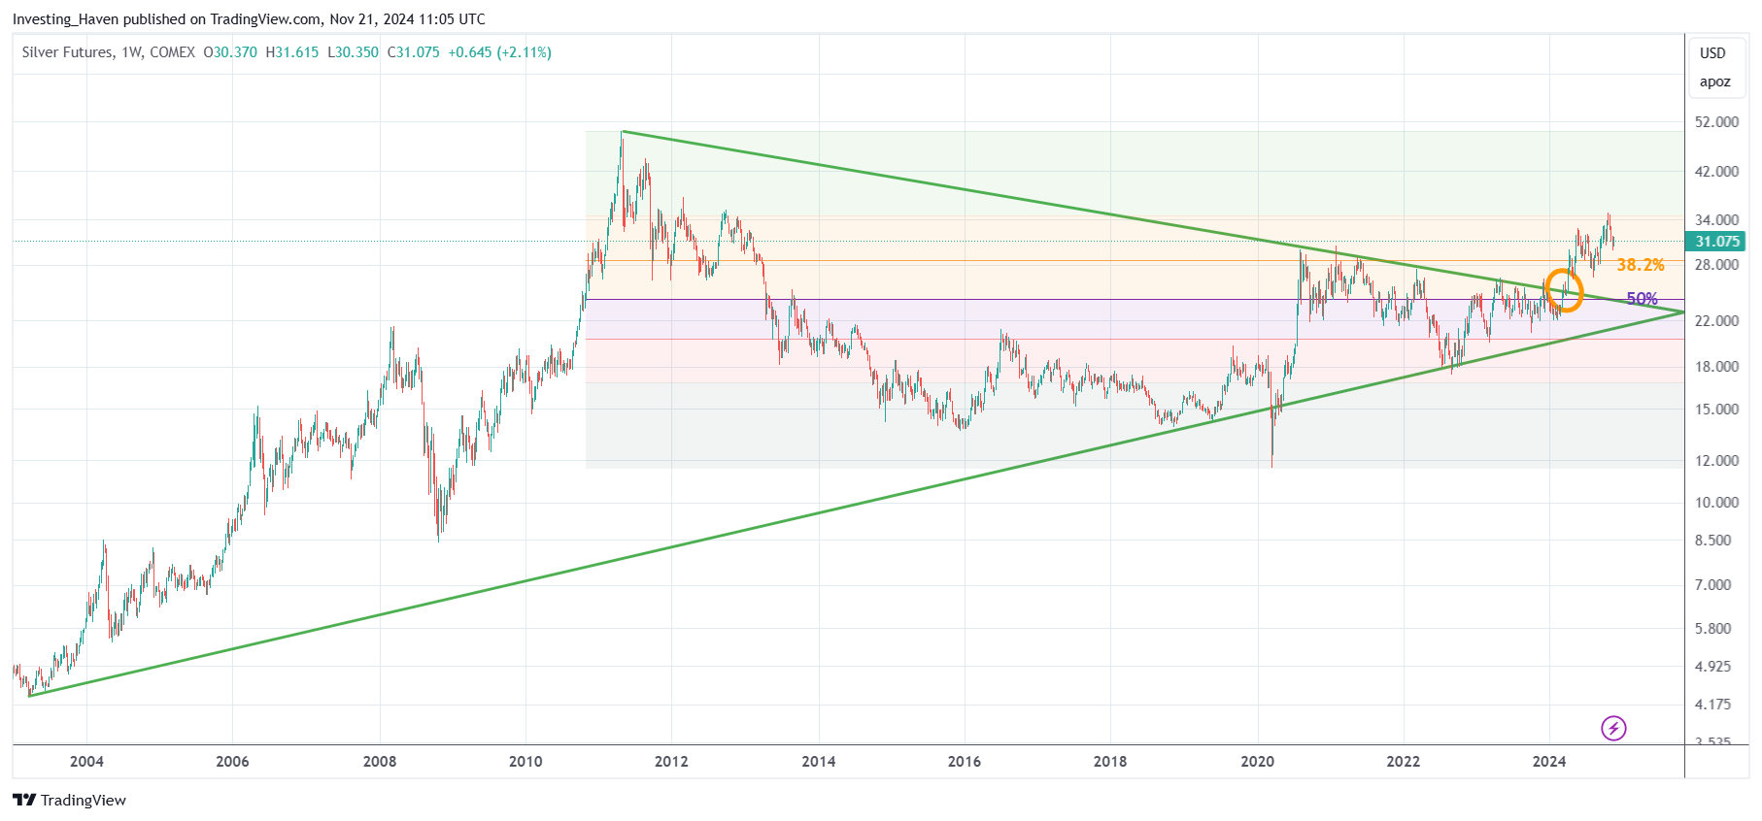This screenshot has width=1762, height=821.
Task: Click the 10.000 price axis label
Action: [x=1716, y=503]
